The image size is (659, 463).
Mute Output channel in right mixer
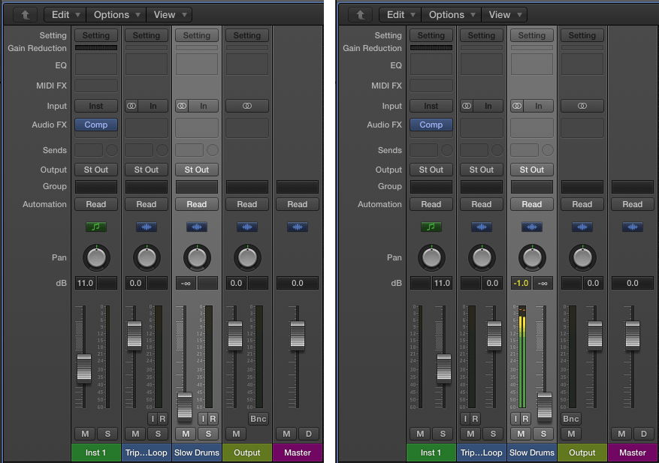[x=571, y=434]
